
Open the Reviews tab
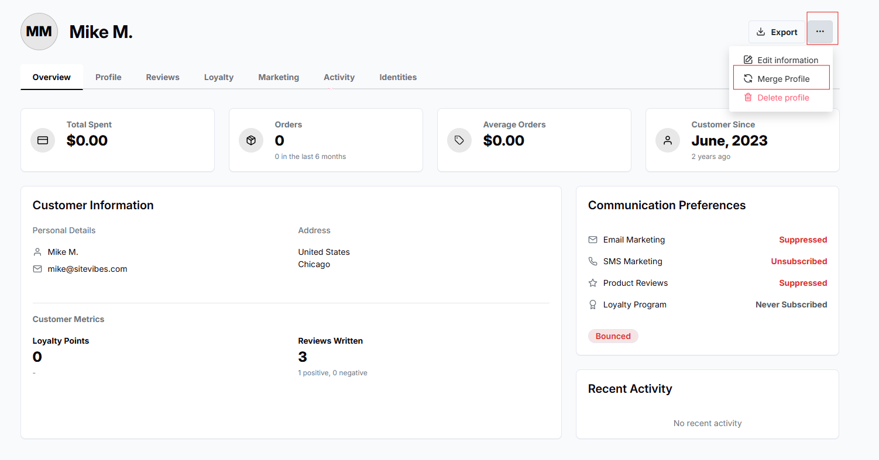[x=163, y=77]
